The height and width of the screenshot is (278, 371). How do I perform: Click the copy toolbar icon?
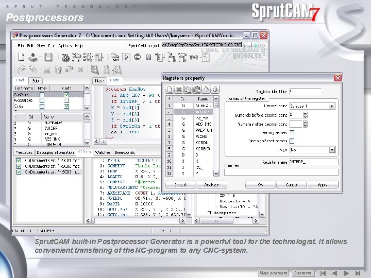58,69
